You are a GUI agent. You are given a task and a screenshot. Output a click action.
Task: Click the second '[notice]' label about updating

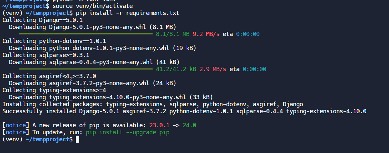[16, 132]
